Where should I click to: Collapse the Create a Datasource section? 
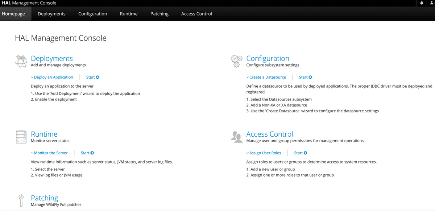pos(266,77)
